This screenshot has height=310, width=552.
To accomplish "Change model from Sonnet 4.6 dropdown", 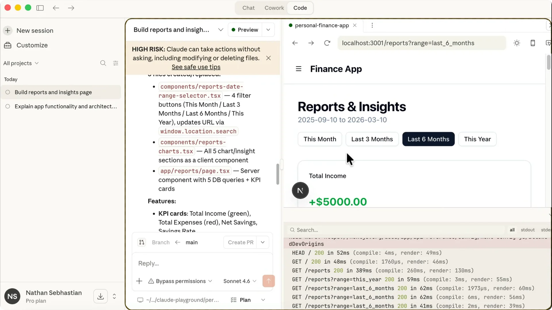I will pyautogui.click(x=239, y=281).
